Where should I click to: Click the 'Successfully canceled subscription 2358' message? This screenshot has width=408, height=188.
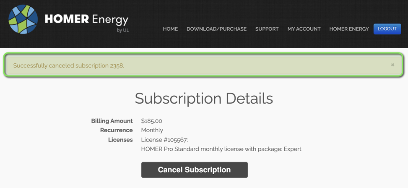pyautogui.click(x=69, y=65)
